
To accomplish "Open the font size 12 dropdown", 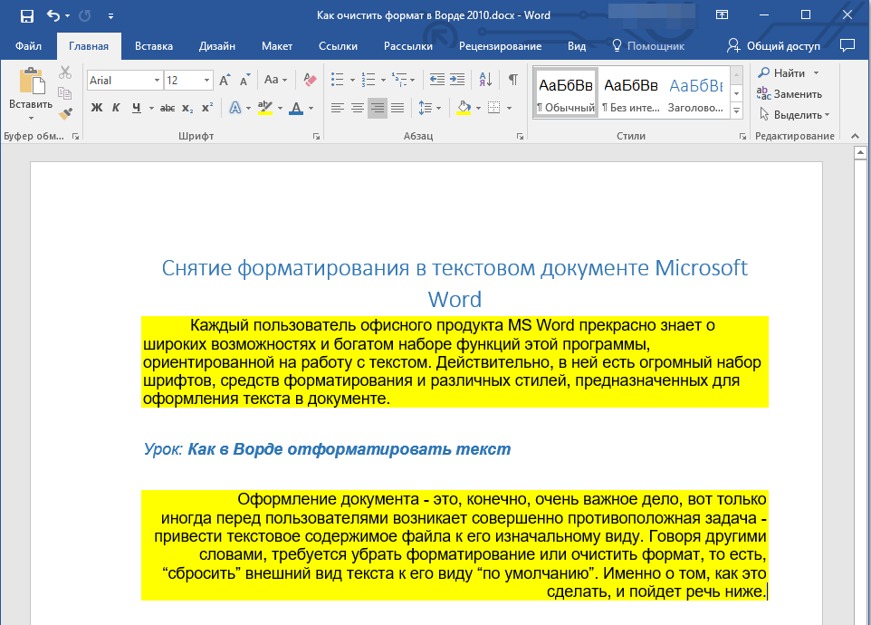I will tap(207, 81).
